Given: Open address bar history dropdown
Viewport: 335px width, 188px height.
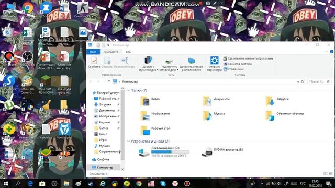Looking at the screenshot, I should (x=298, y=81).
